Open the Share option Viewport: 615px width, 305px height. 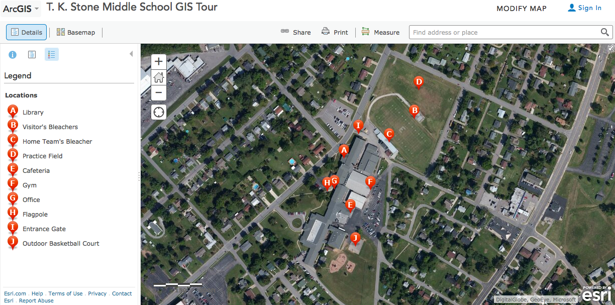click(x=295, y=32)
